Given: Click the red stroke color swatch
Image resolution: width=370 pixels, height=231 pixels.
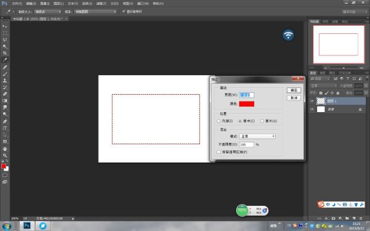Looking at the screenshot, I should click(247, 103).
